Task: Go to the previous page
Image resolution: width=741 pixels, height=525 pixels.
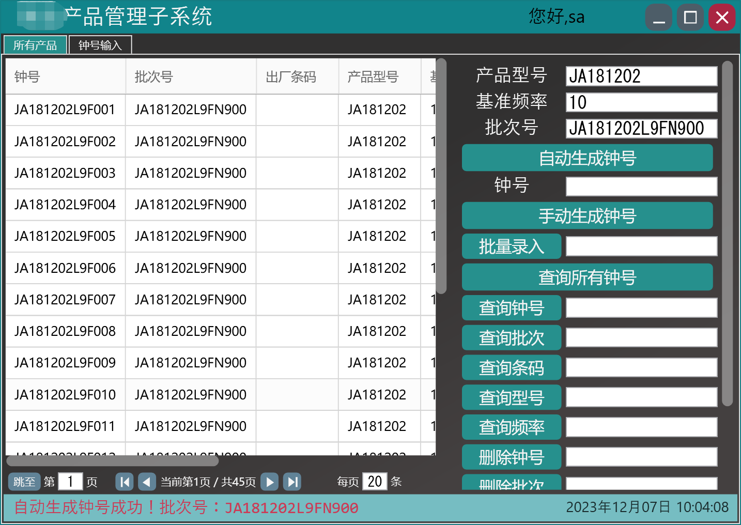Action: (147, 482)
